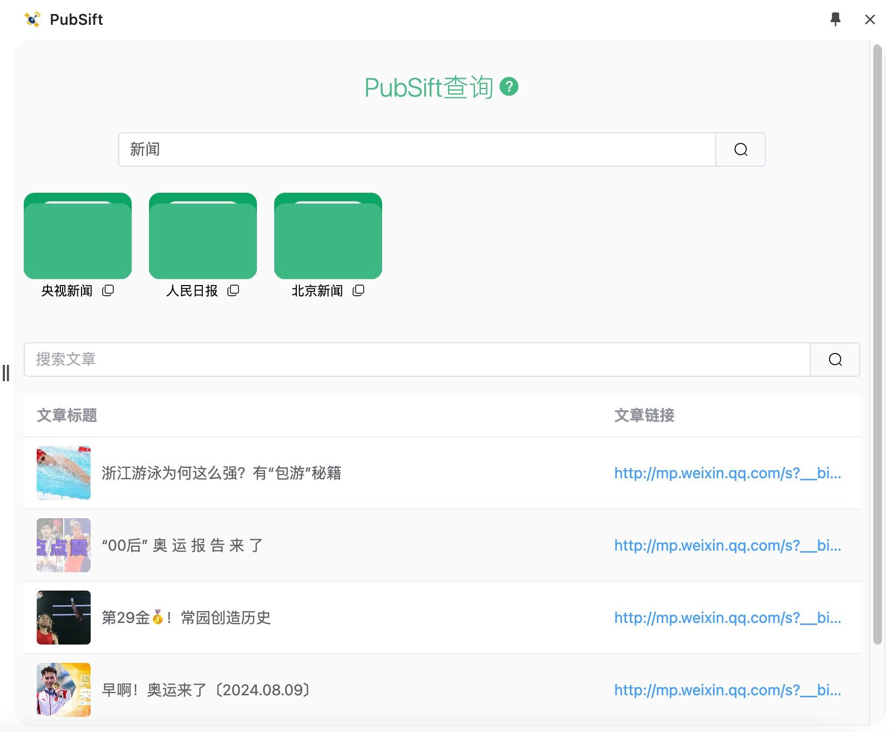Screen dimensions: 896x732
Task: Copy the 人民日报 account name
Action: pyautogui.click(x=233, y=291)
